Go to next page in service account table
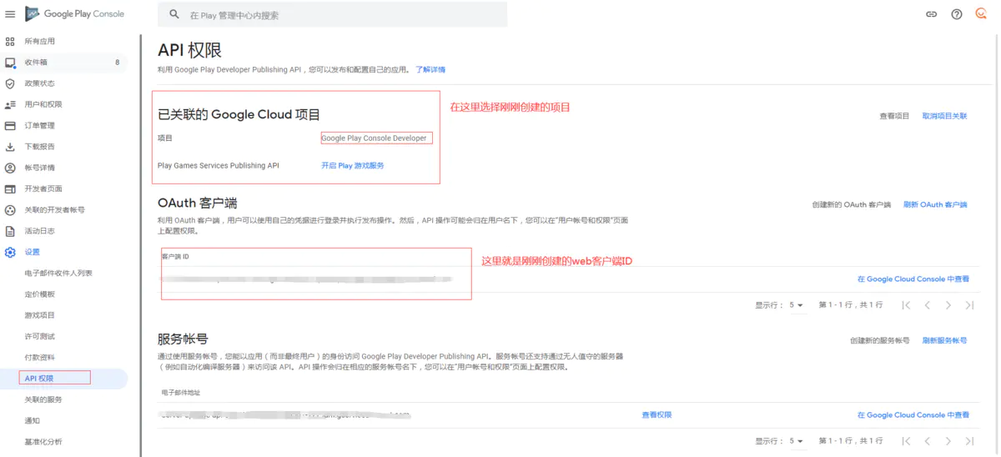The height and width of the screenshot is (457, 1001). tap(948, 441)
